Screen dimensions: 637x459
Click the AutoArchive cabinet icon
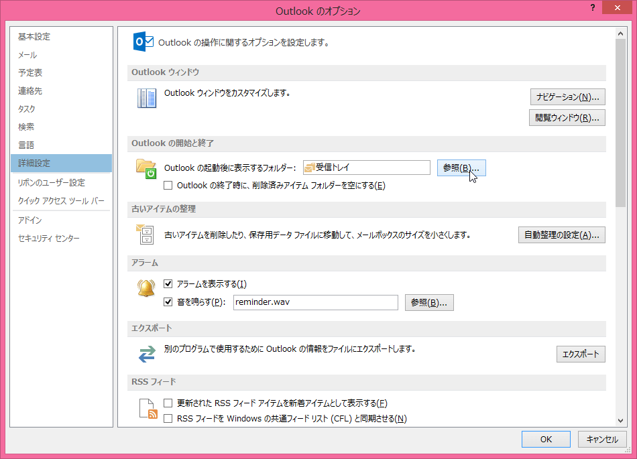[x=144, y=234]
